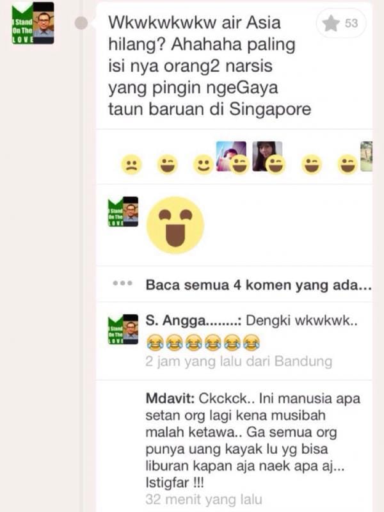Viewport: 384px width, 512px height.
Task: Tap the 32 menit yang lalu timestamp
Action: [204, 499]
